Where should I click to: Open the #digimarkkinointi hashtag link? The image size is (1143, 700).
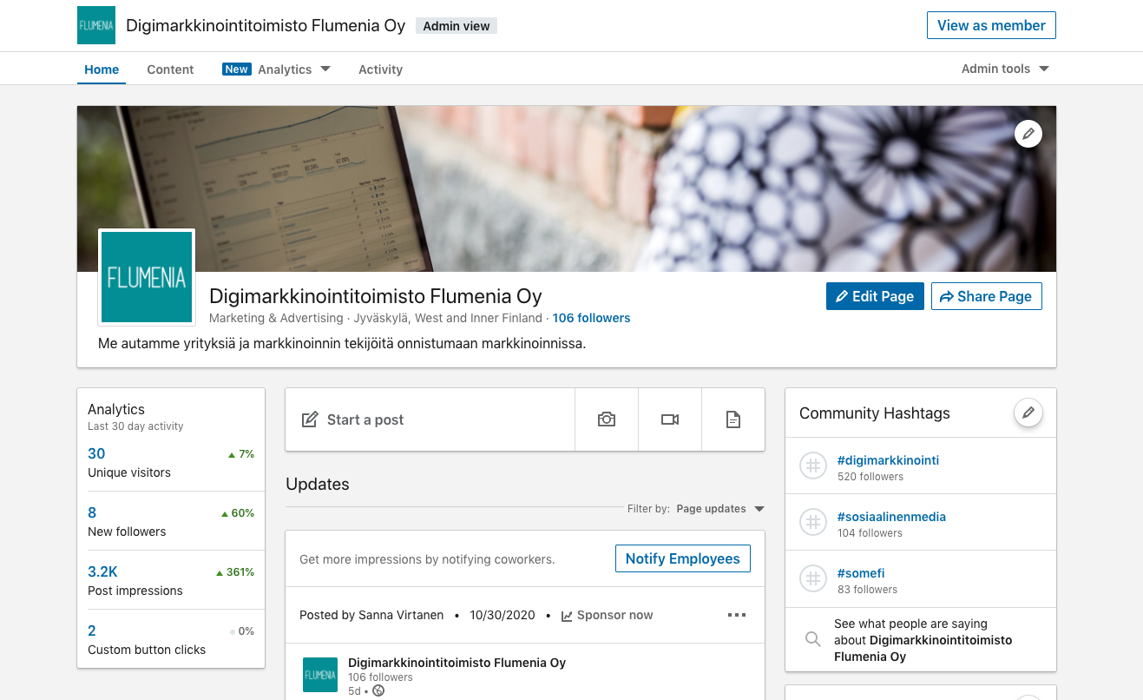[x=888, y=460]
